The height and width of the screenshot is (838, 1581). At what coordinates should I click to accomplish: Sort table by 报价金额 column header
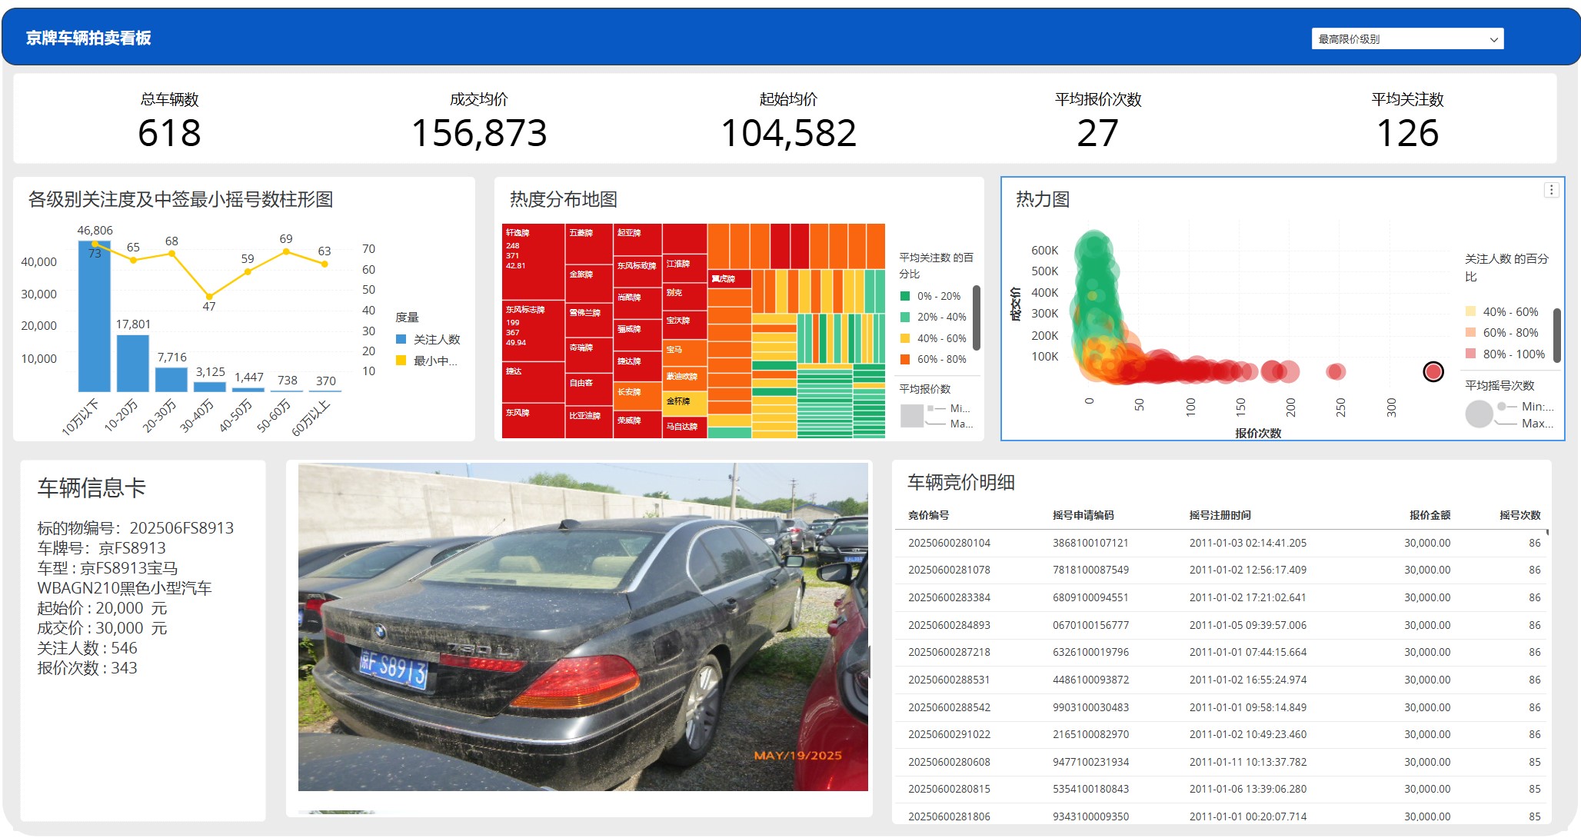[x=1429, y=515]
